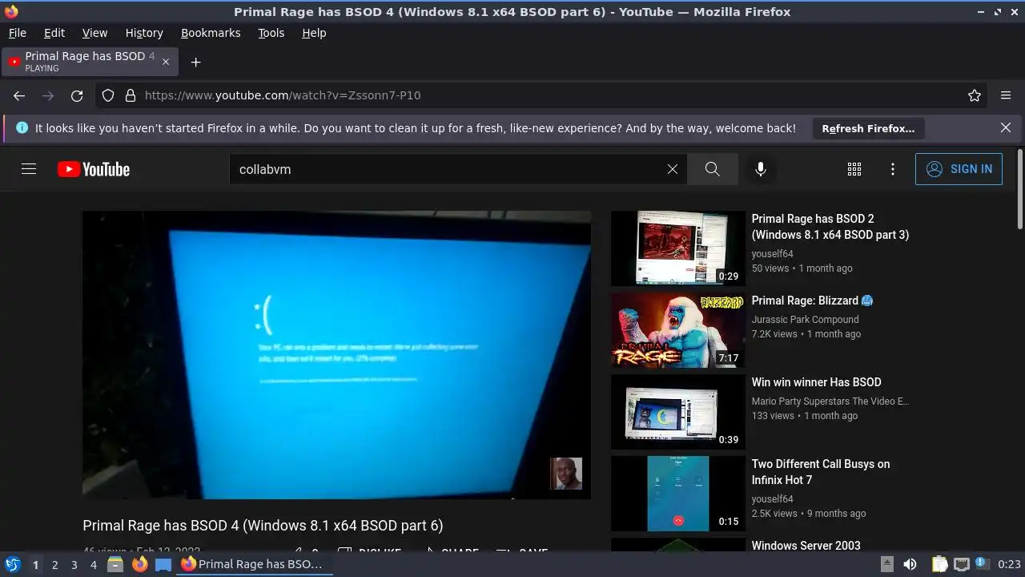Open YouTube settings three-dot menu
The image size is (1025, 577).
(x=893, y=169)
